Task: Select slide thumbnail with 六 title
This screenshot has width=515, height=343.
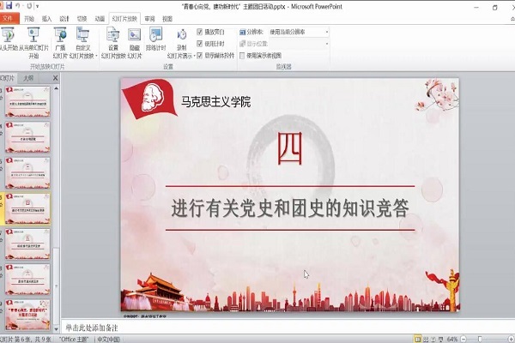Action: coord(27,279)
